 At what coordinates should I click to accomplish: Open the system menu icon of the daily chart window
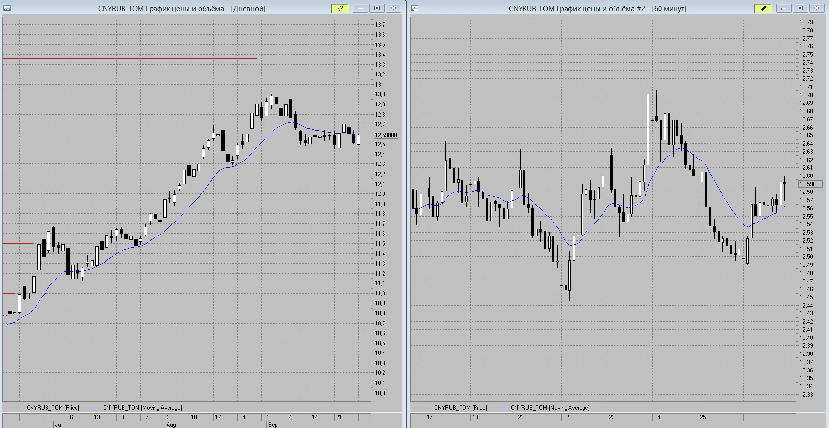pyautogui.click(x=7, y=8)
